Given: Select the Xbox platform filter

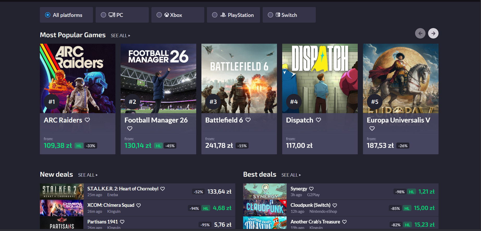Looking at the screenshot, I should click(159, 15).
